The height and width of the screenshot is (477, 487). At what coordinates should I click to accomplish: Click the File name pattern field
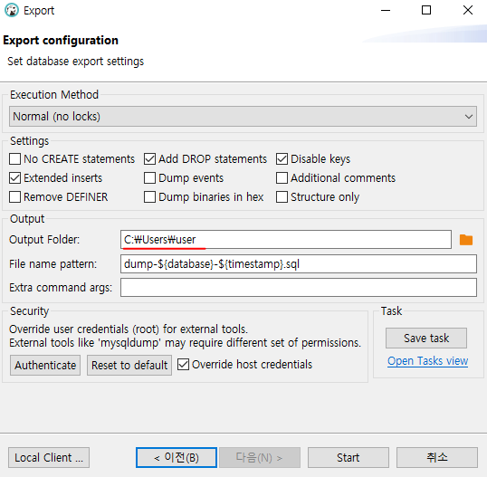(299, 264)
